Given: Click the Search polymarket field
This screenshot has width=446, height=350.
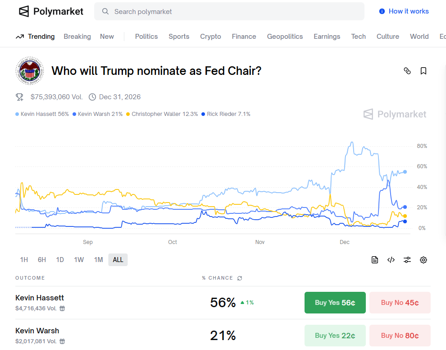Looking at the screenshot, I should pos(229,11).
